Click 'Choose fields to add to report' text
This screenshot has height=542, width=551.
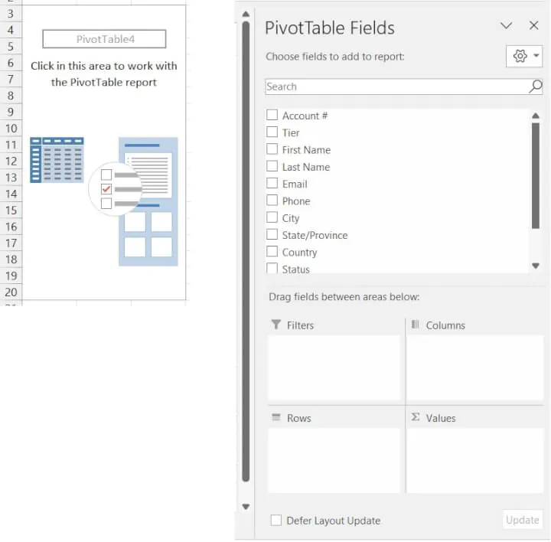click(x=335, y=57)
